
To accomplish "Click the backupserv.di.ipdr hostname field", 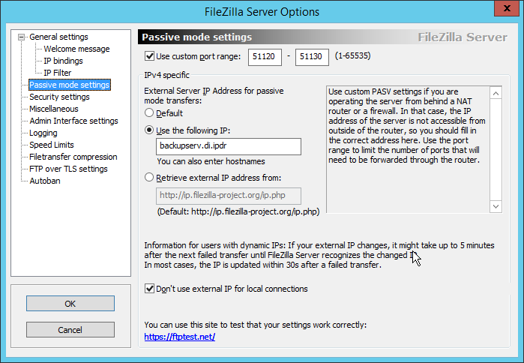I will [x=228, y=146].
